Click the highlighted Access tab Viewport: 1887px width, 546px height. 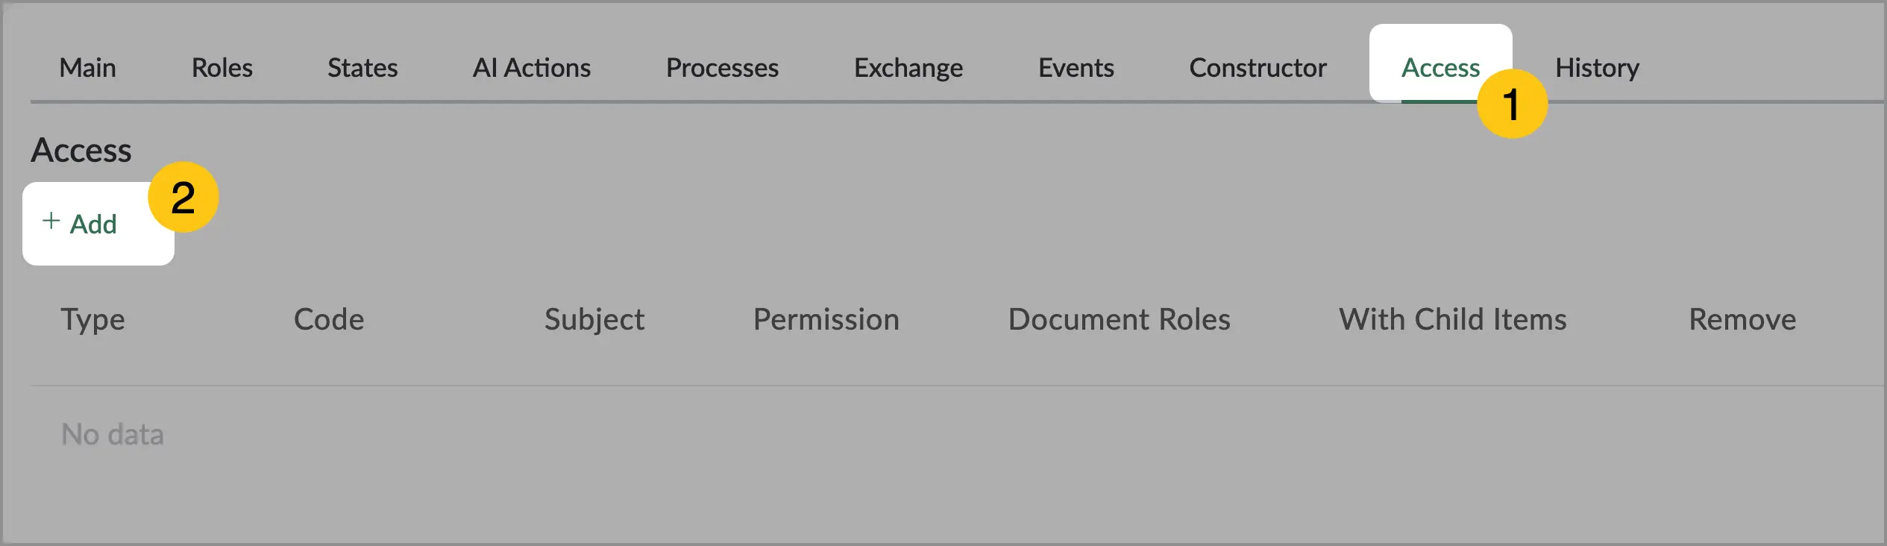coord(1440,68)
